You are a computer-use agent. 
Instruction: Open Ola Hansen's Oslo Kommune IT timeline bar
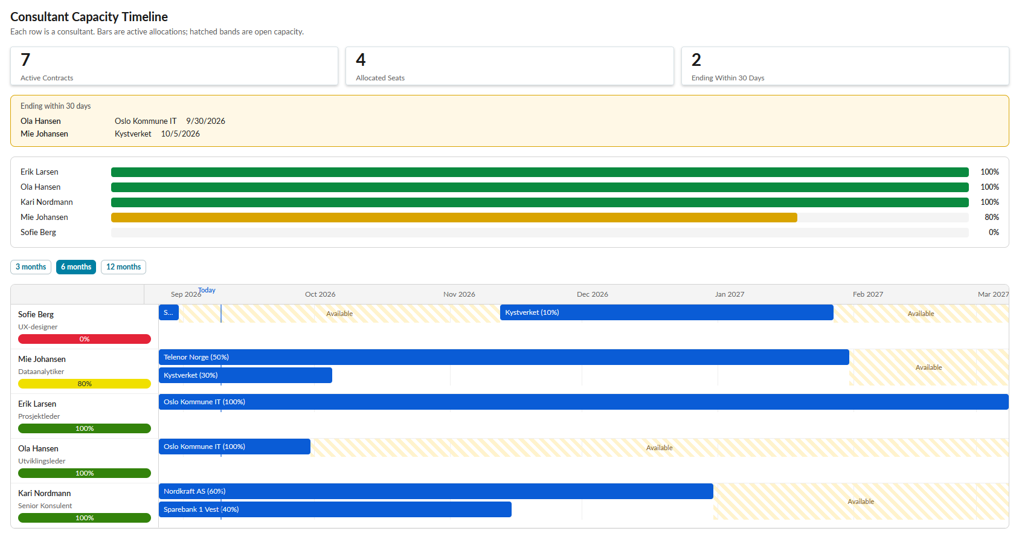234,447
